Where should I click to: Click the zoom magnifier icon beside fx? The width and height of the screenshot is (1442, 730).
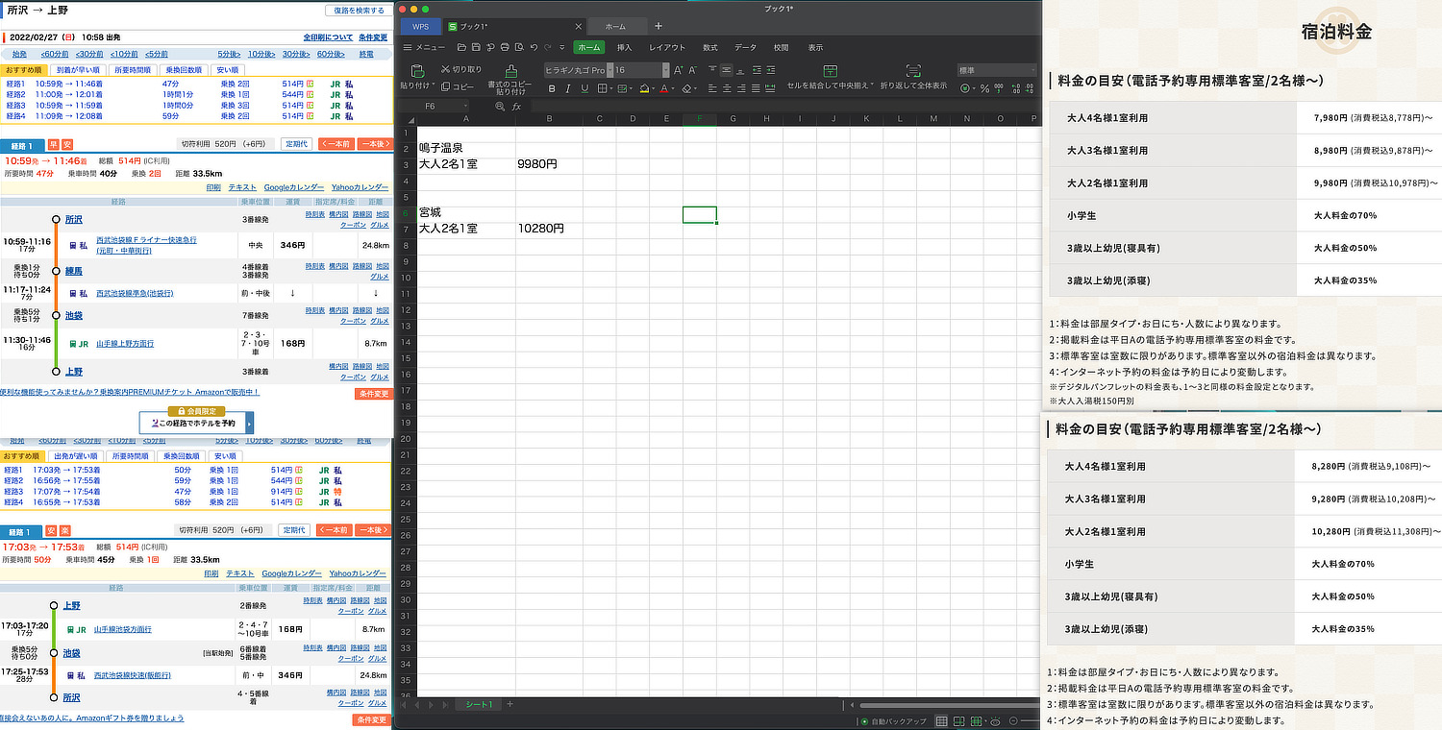click(x=500, y=107)
